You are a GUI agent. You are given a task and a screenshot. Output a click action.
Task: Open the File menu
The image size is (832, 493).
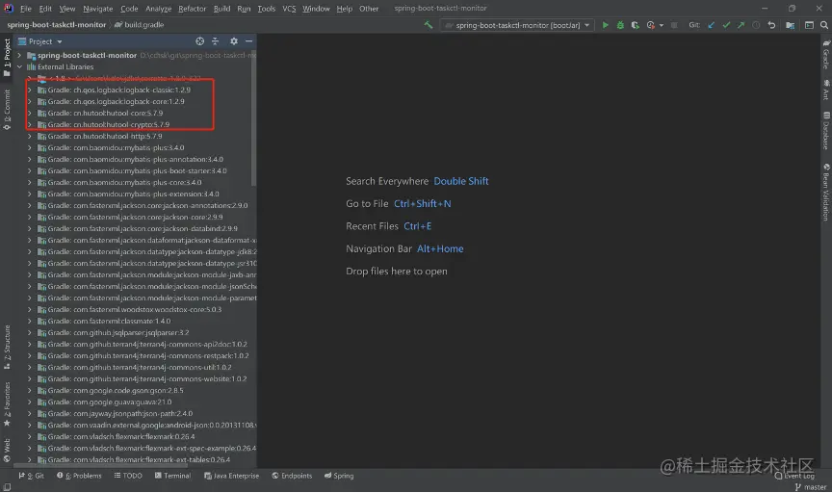[x=25, y=9]
